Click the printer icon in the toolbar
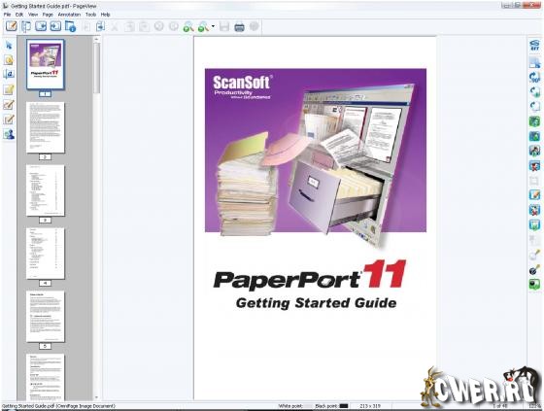 click(x=239, y=27)
